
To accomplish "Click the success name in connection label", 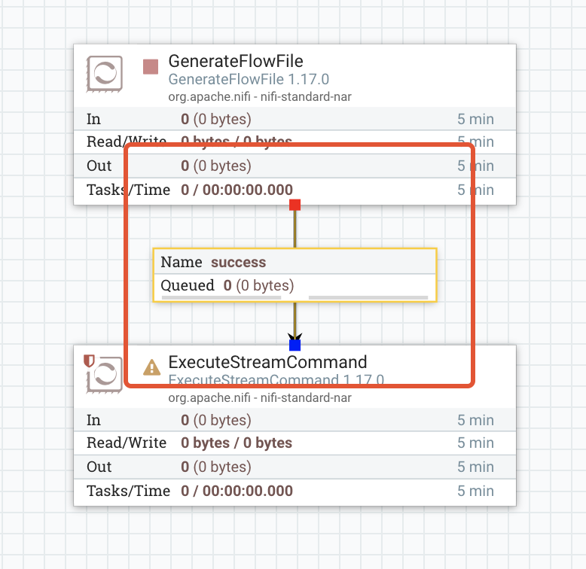I will tap(239, 262).
